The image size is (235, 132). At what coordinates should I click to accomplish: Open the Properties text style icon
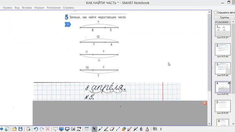tap(155, 129)
